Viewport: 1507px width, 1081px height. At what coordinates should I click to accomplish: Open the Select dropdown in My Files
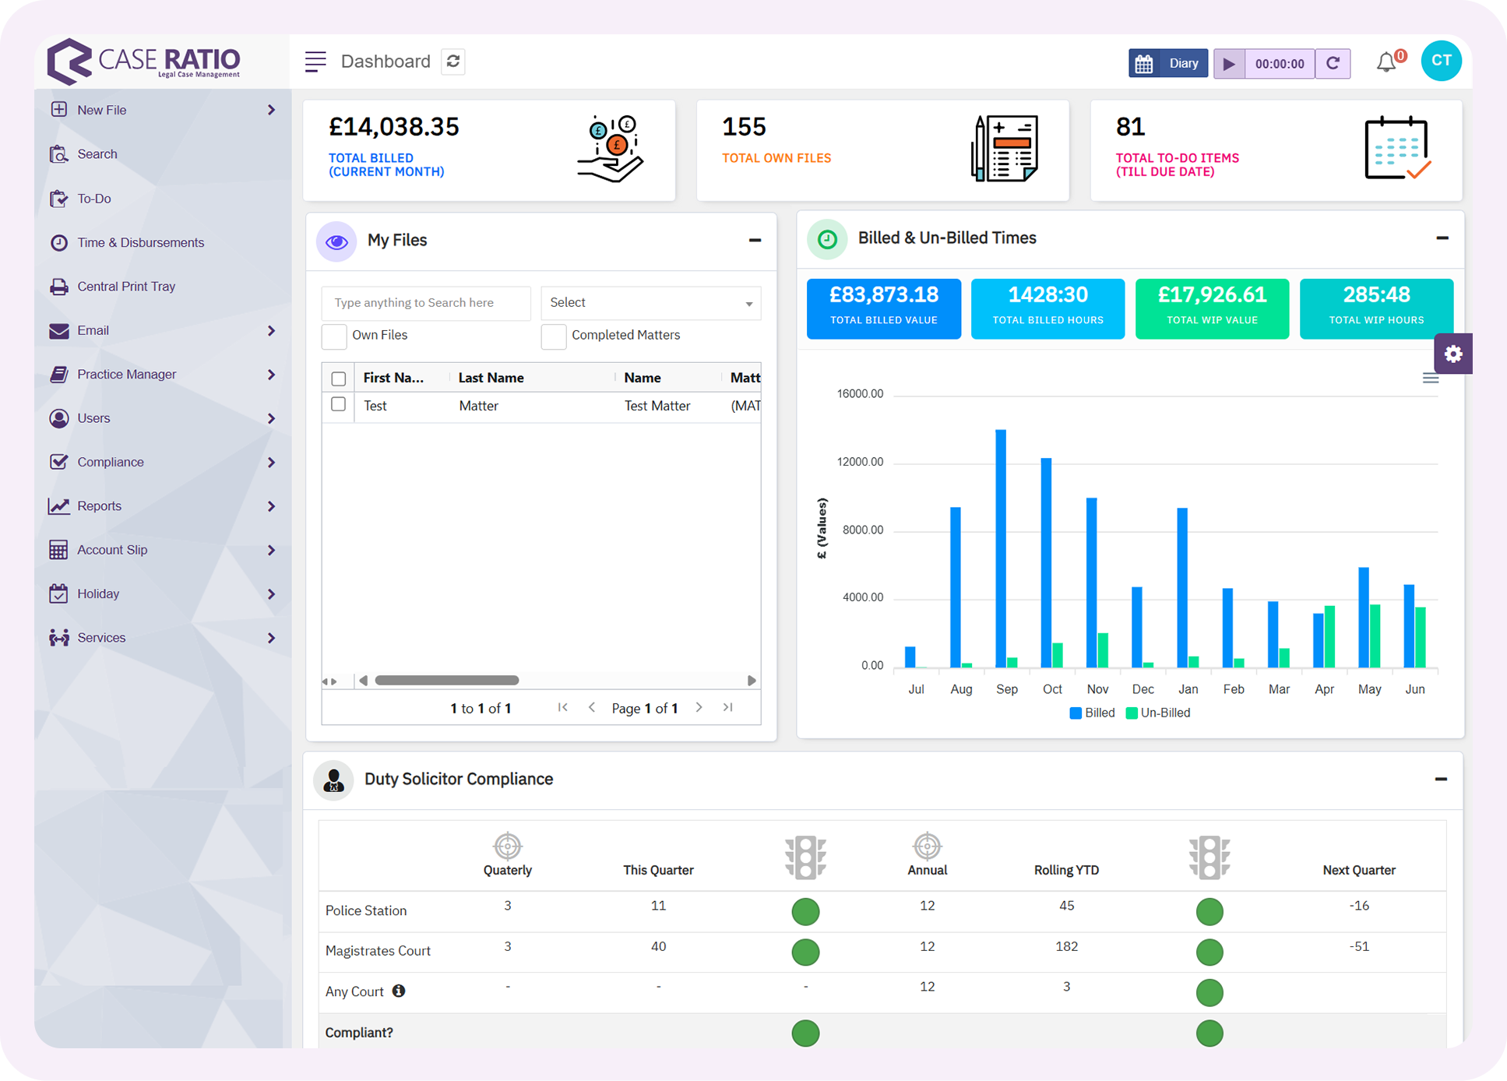tap(650, 303)
